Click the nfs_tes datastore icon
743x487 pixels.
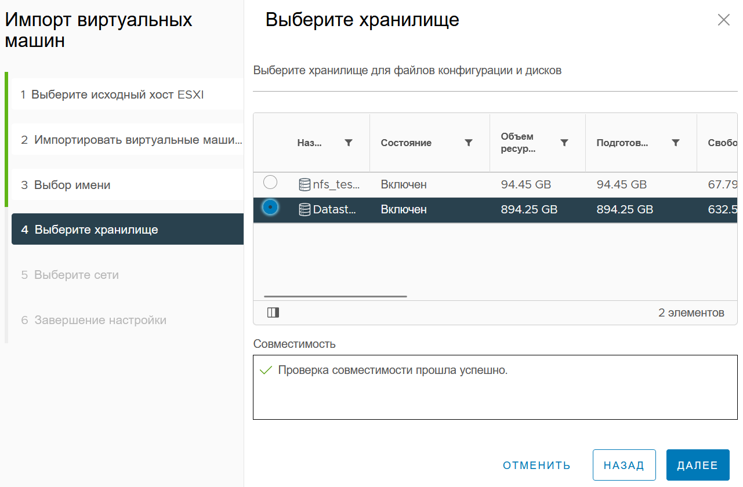click(x=305, y=185)
